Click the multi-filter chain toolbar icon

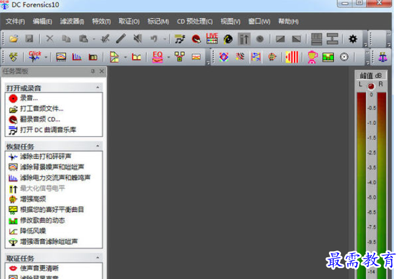[x=179, y=57]
